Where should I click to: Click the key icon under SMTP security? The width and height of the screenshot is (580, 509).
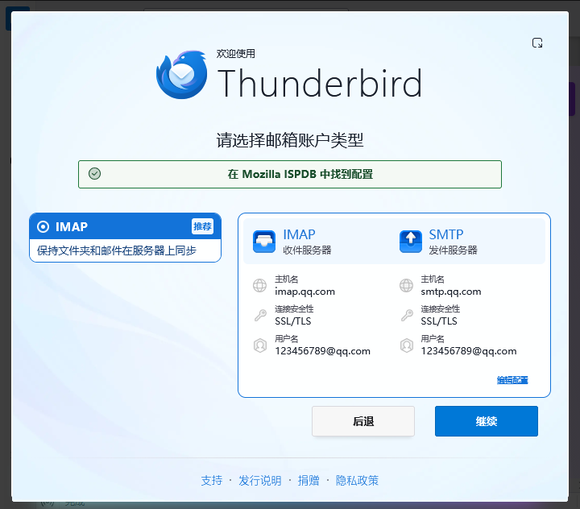pyautogui.click(x=407, y=315)
